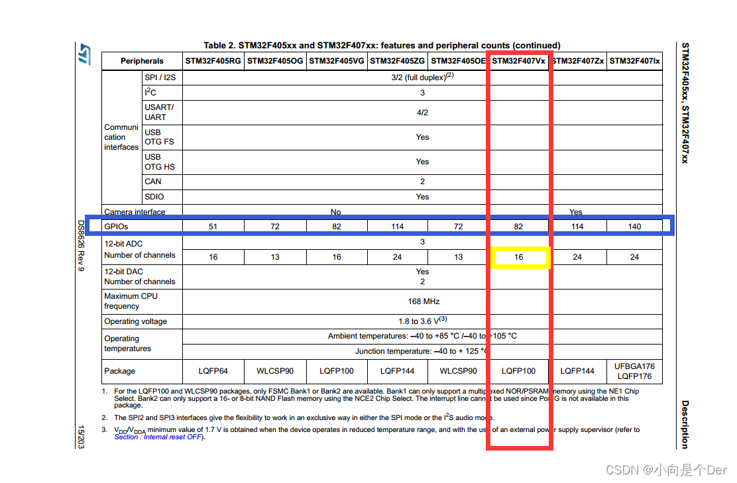Screen dimensions: 737x483
Task: Select the STM32F407Vx column header
Action: (x=518, y=61)
